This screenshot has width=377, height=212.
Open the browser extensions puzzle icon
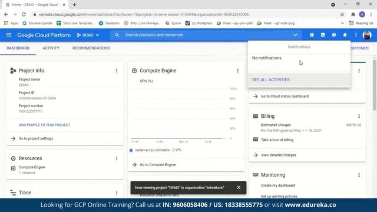(353, 14)
